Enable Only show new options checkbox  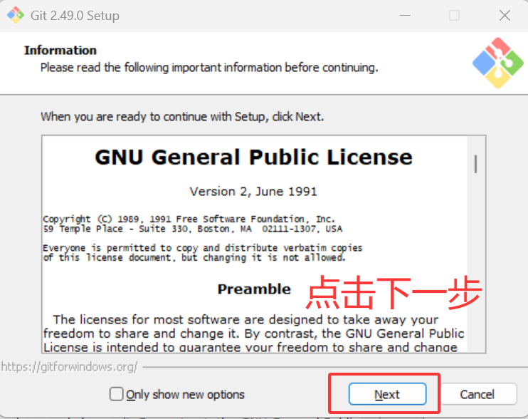(116, 394)
